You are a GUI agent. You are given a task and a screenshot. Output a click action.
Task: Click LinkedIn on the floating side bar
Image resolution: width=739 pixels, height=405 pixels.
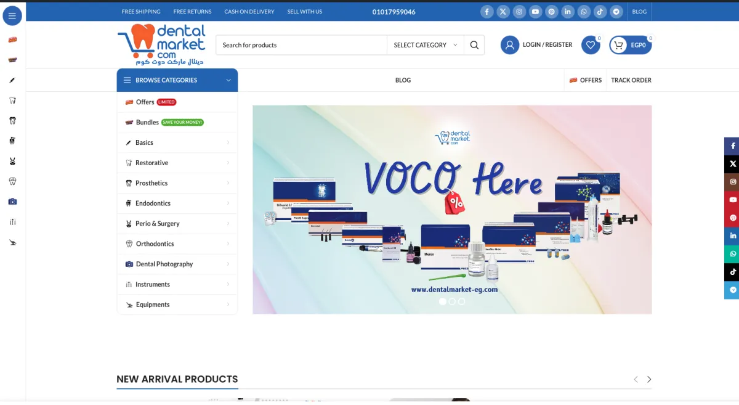[x=732, y=235]
